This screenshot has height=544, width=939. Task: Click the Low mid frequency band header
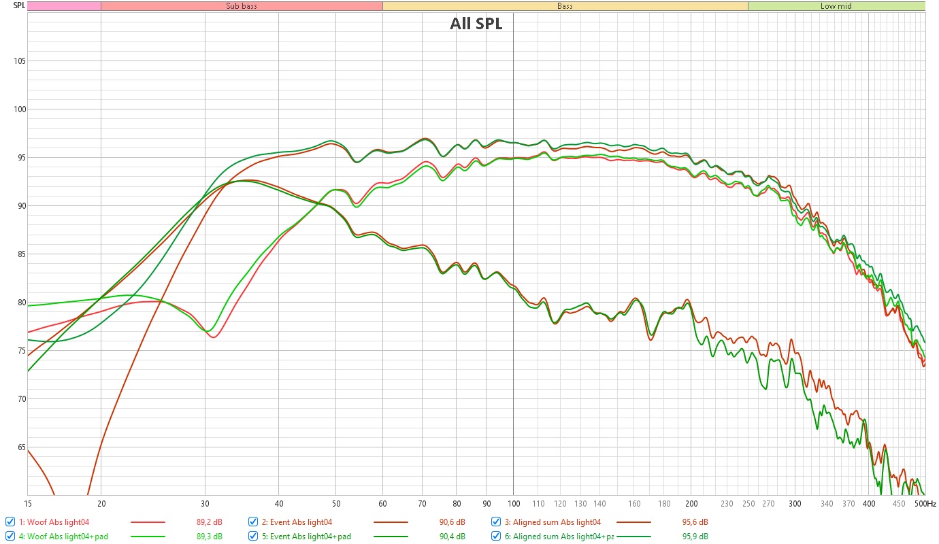click(836, 6)
